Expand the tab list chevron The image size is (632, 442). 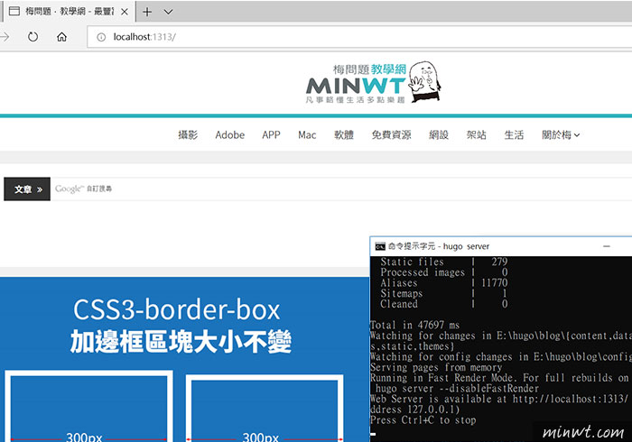pos(168,12)
